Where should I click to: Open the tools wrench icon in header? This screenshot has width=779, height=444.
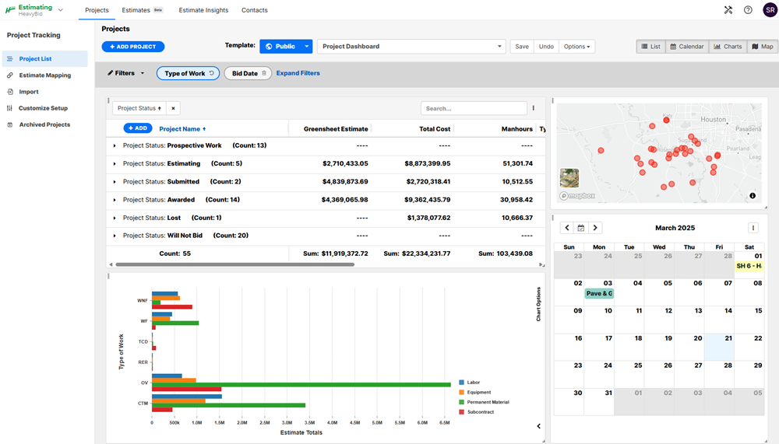[x=728, y=10]
